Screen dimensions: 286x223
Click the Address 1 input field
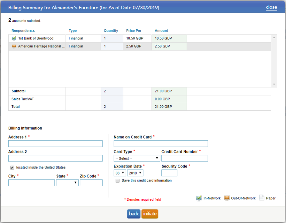(55, 144)
